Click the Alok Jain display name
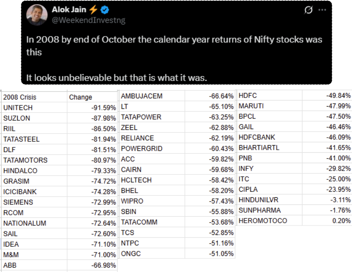This screenshot has height=272, width=352. pos(69,10)
